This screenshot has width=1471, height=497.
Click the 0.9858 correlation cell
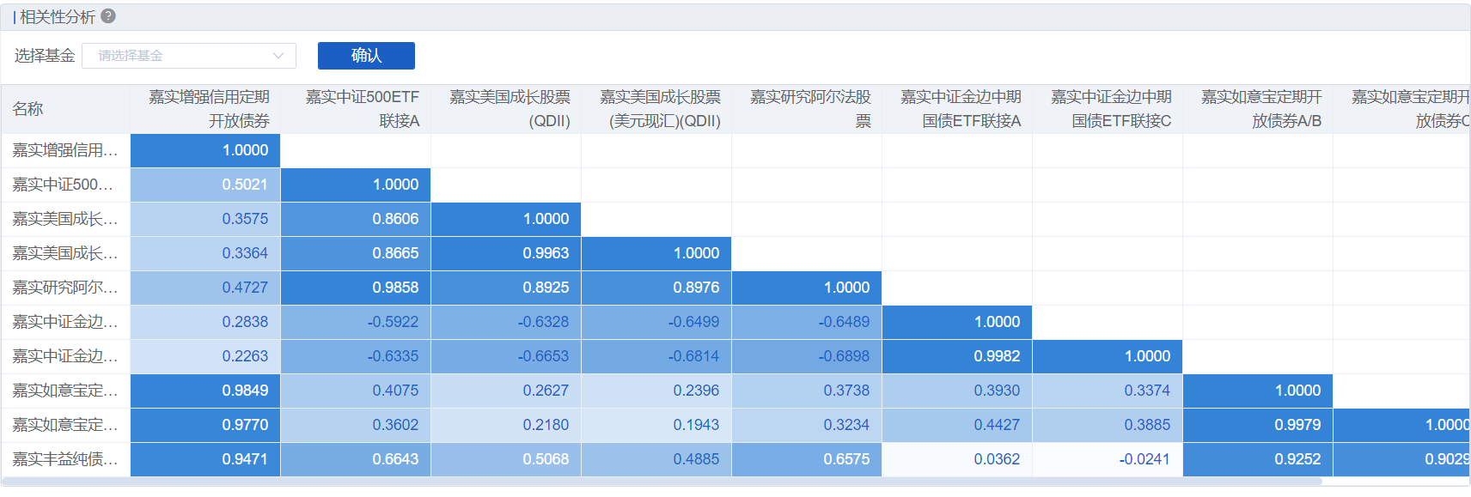(x=394, y=288)
